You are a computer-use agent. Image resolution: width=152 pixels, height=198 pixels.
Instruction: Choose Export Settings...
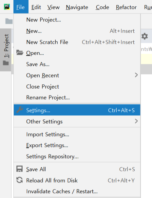click(x=77, y=145)
